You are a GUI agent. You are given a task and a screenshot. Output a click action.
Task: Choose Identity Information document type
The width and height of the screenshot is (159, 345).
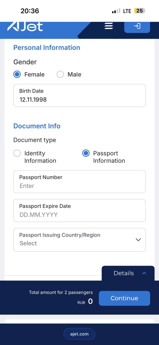click(x=17, y=153)
